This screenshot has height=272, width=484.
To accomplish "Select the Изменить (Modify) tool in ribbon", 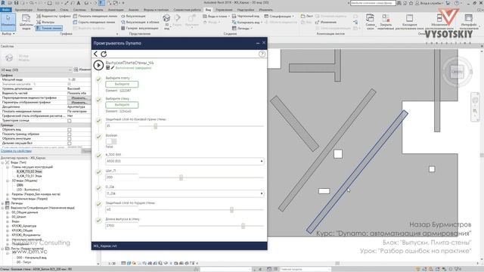I will tap(8, 21).
